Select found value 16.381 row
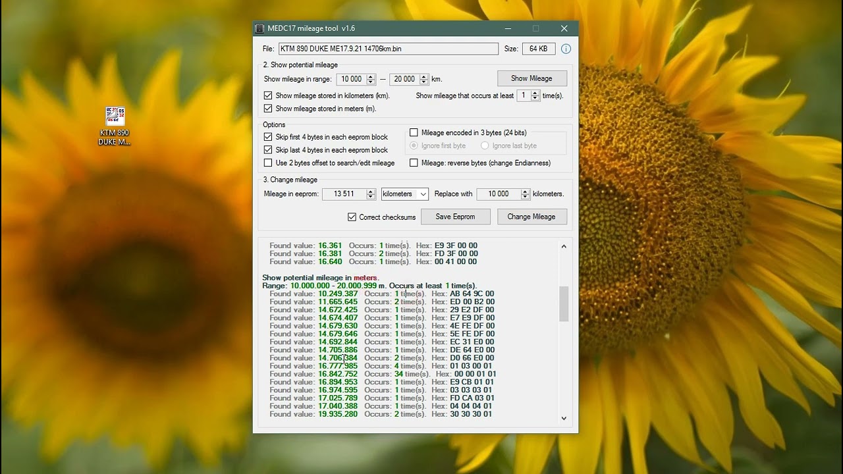This screenshot has height=474, width=843. pyautogui.click(x=373, y=253)
